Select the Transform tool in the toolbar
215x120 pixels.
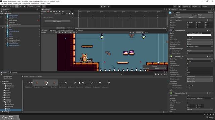click(x=20, y=6)
